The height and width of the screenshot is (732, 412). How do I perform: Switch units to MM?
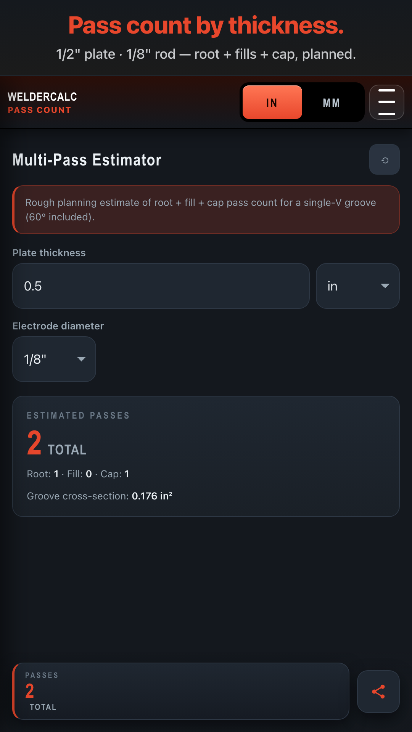click(x=331, y=103)
